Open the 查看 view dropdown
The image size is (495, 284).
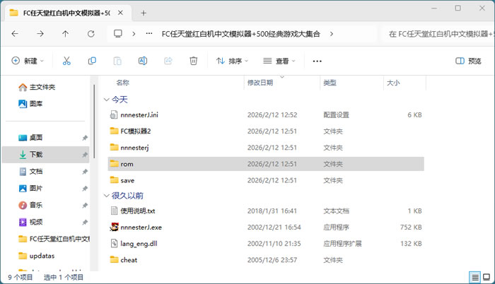280,61
